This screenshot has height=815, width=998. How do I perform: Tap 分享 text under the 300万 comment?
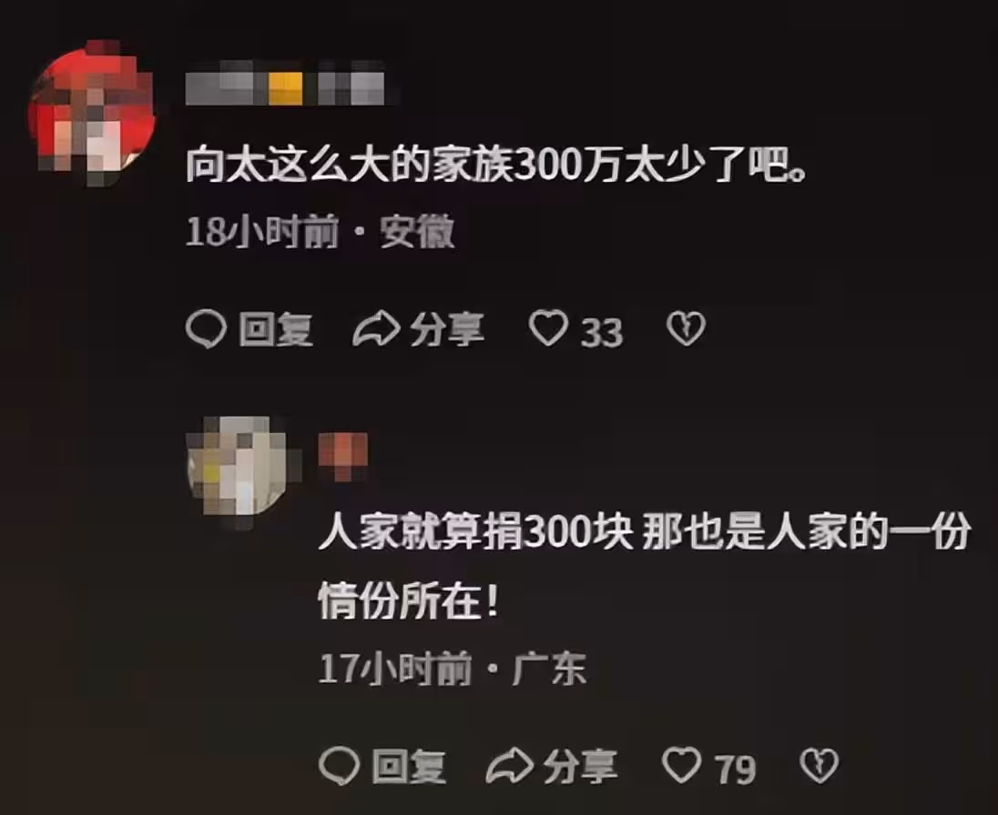447,330
